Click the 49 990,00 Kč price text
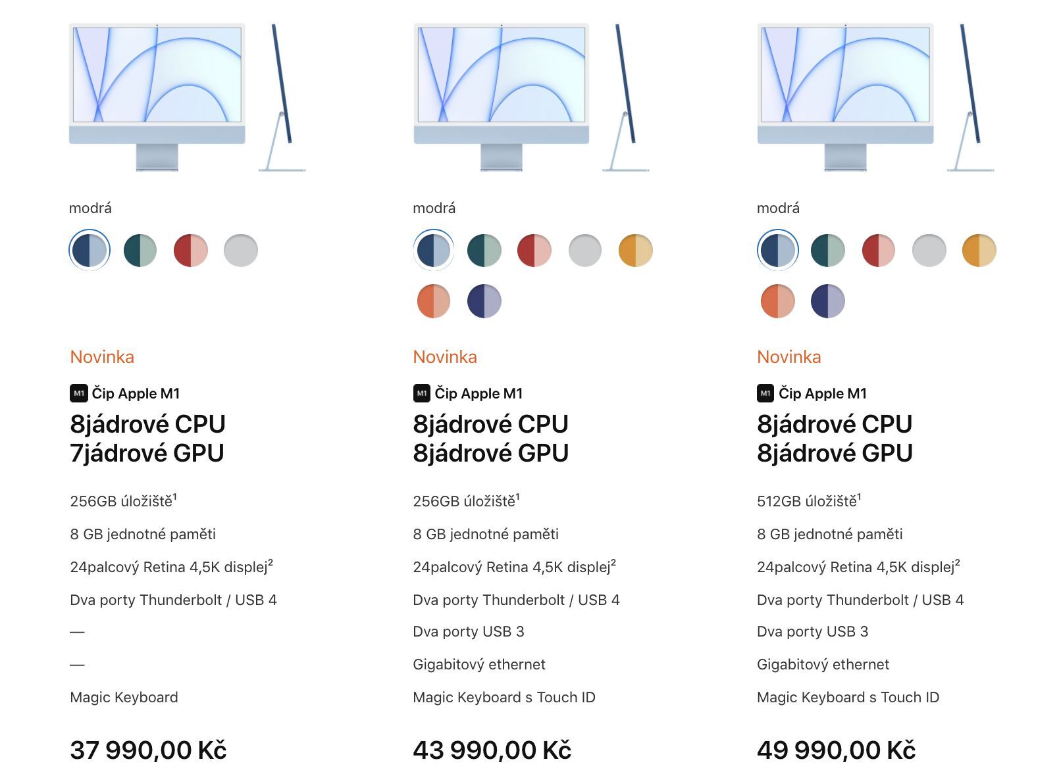 [x=836, y=749]
